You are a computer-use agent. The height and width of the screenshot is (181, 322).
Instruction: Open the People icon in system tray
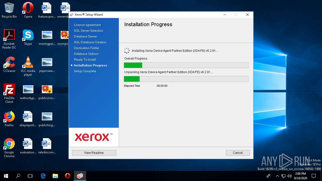[268, 176]
